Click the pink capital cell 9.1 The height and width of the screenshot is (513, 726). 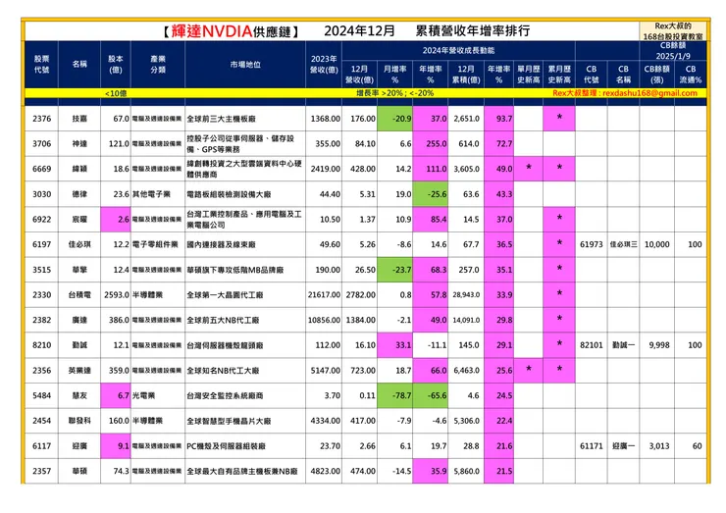click(x=116, y=446)
